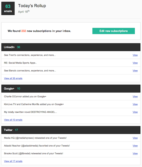Open the 63 emails counter badge
142x167 pixels.
click(x=8, y=8)
